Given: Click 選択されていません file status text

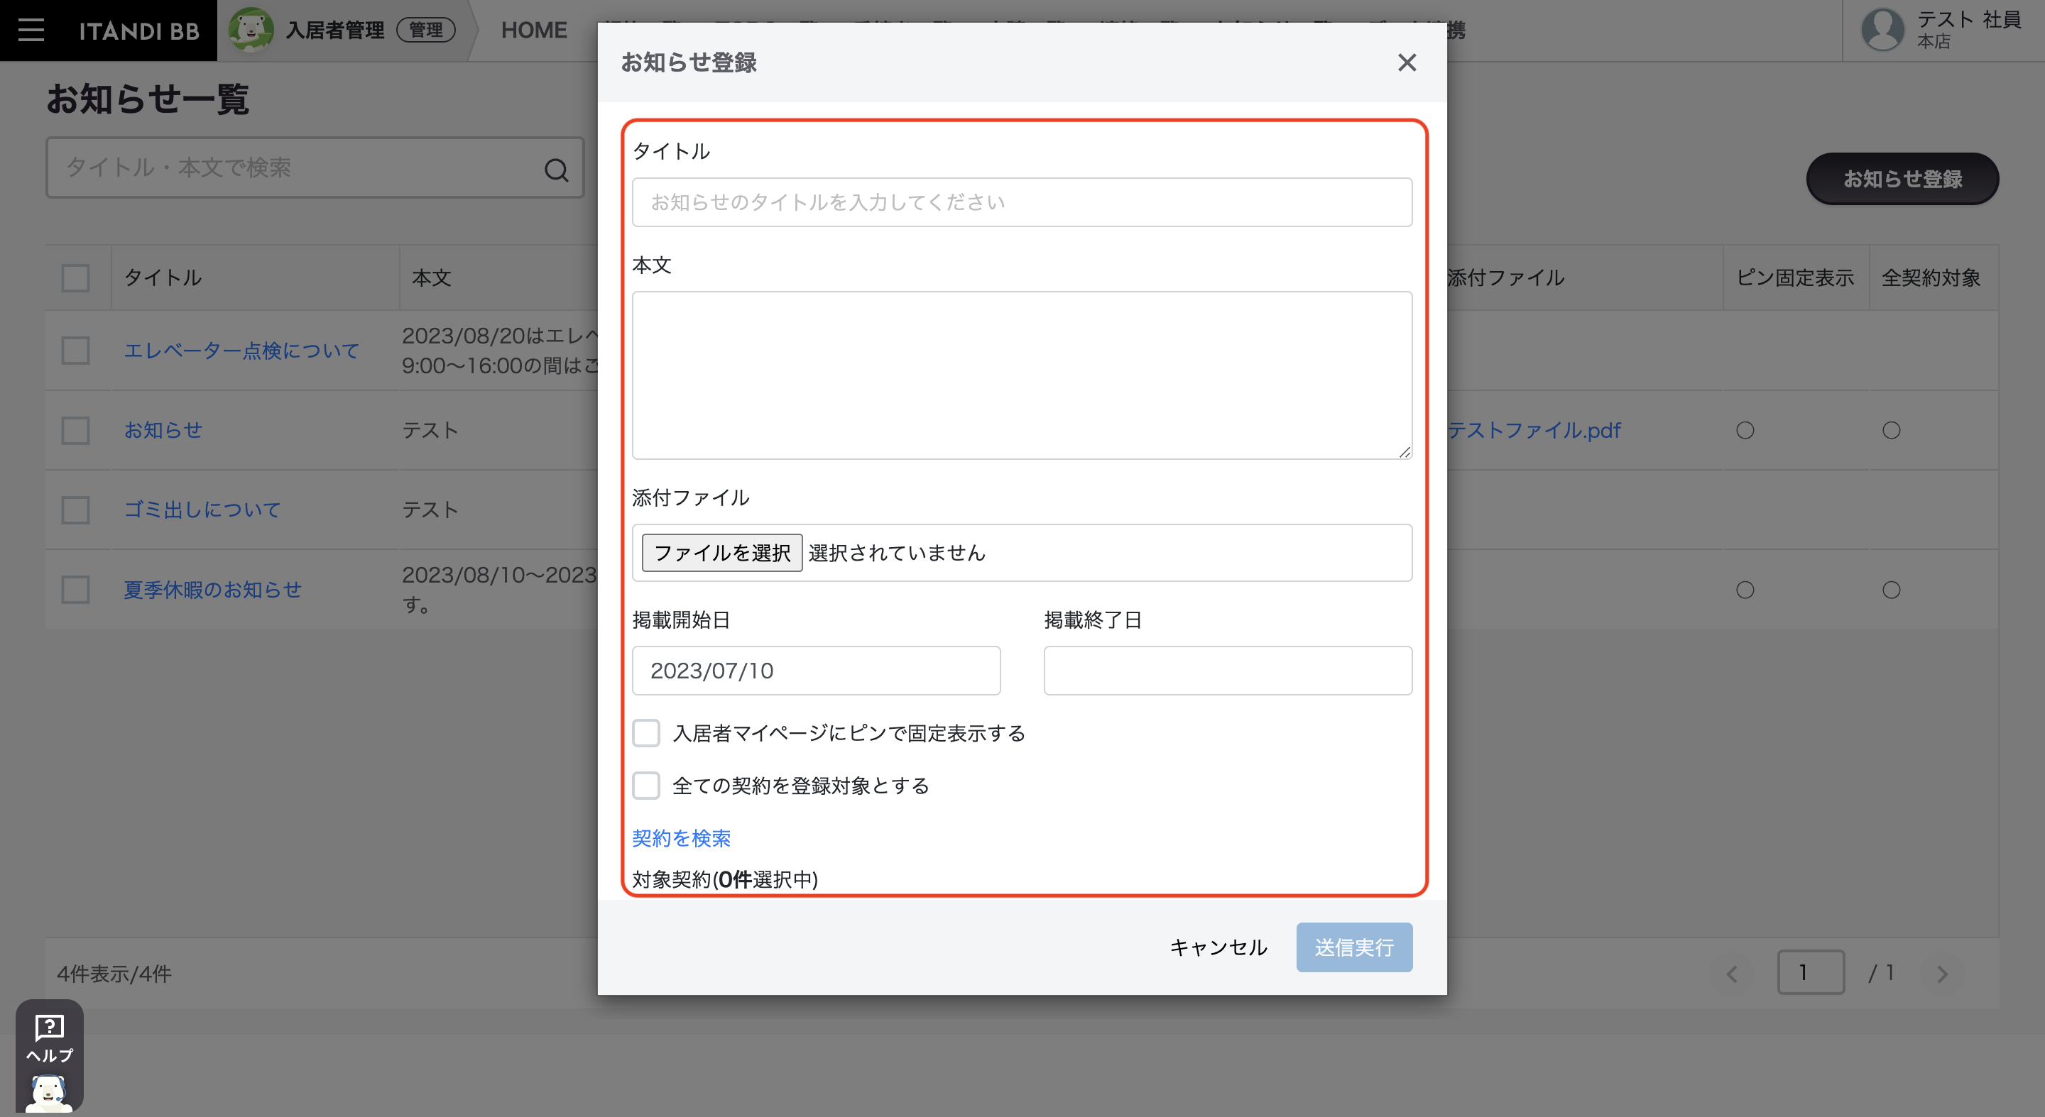Looking at the screenshot, I should tap(897, 553).
